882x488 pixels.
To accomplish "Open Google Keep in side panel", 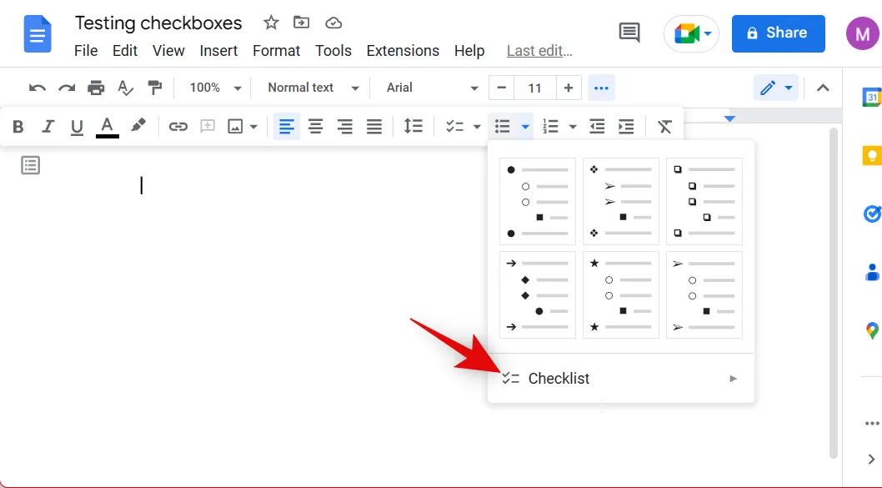I will click(x=872, y=155).
